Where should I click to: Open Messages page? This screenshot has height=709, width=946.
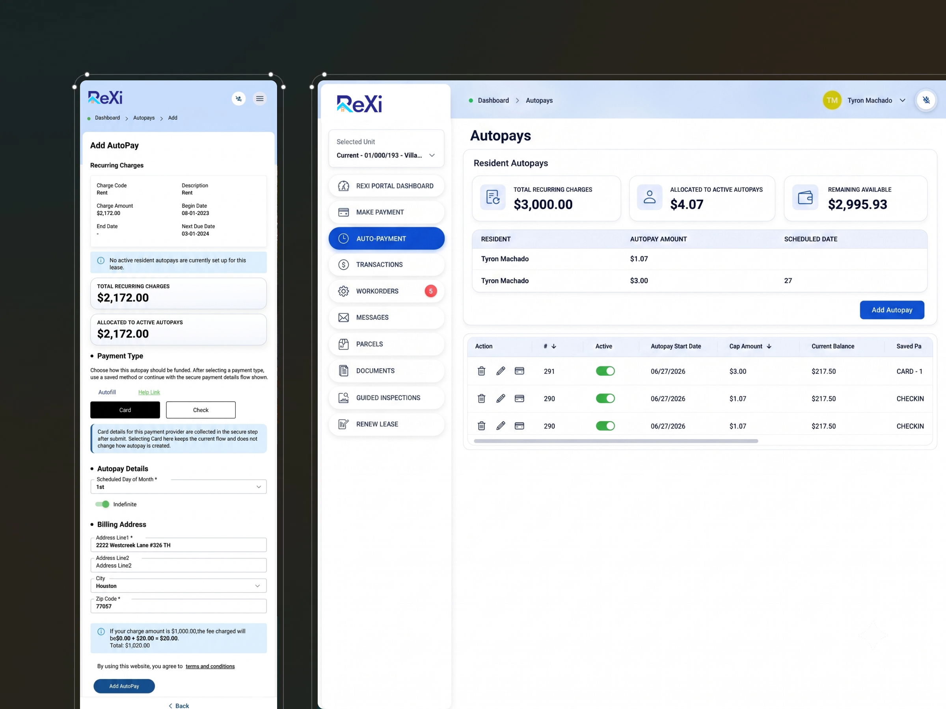point(386,317)
